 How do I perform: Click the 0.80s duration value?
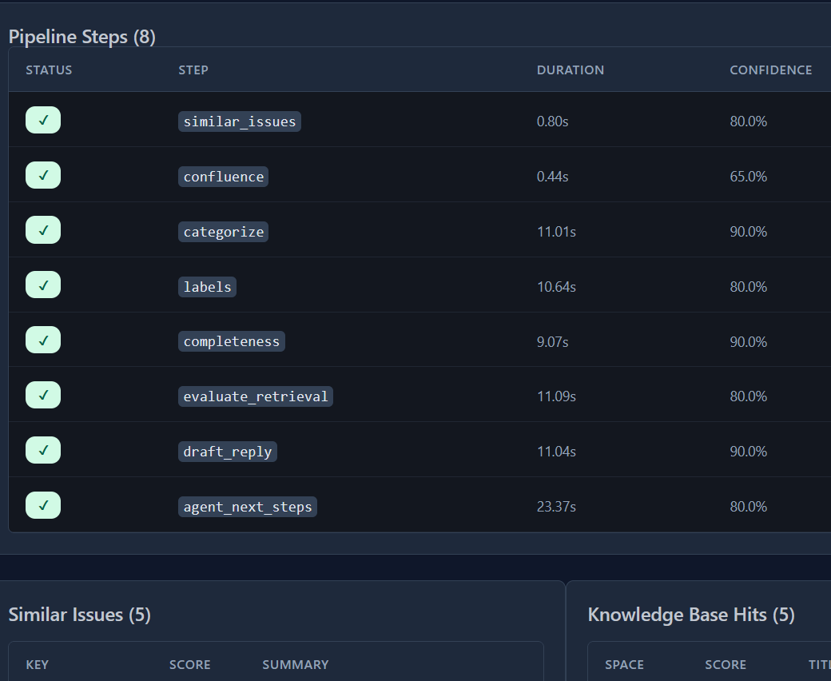coord(552,121)
